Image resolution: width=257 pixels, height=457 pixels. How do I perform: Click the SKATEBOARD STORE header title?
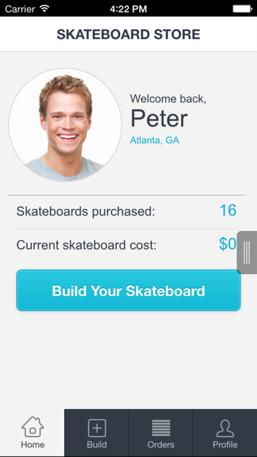coord(128,34)
